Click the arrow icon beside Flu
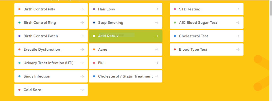The height and width of the screenshot is (101, 272). [156, 63]
